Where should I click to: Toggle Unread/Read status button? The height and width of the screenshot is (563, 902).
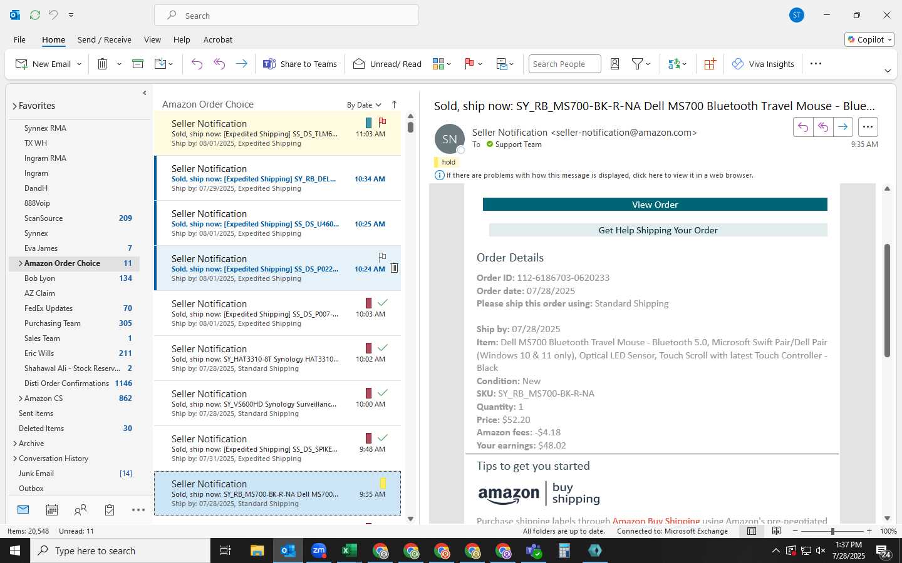(x=388, y=64)
